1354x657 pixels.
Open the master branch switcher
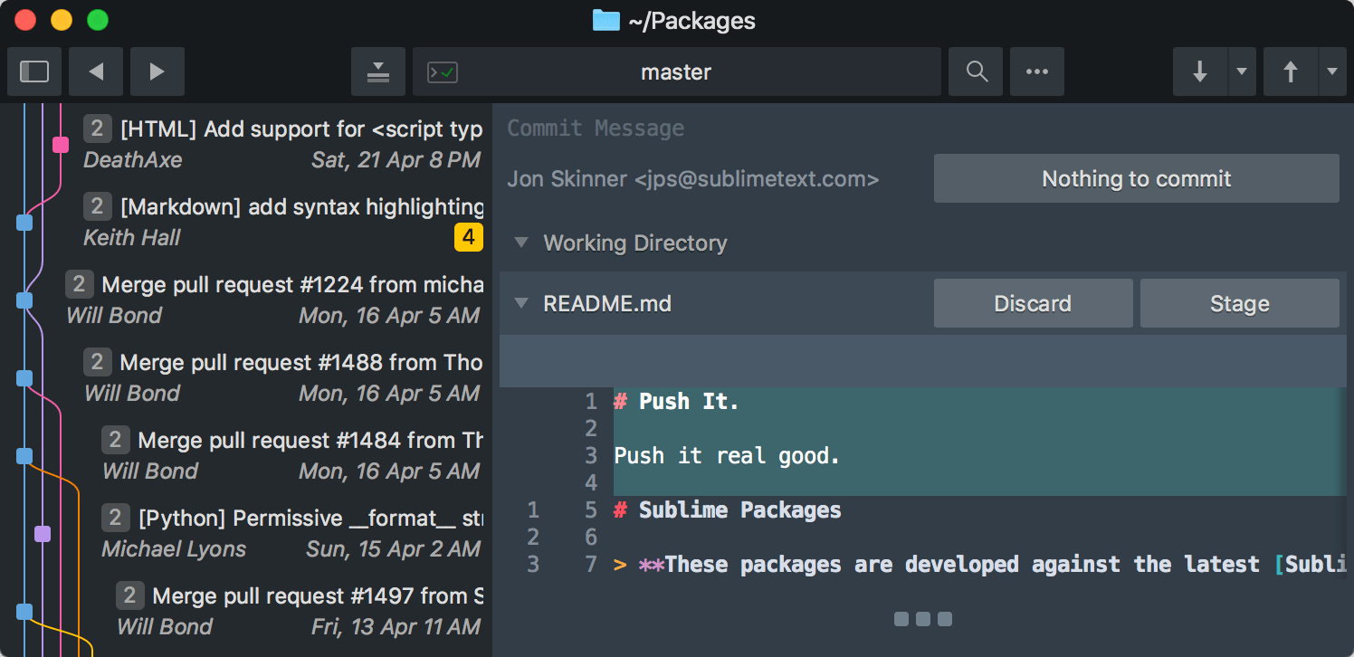(675, 71)
